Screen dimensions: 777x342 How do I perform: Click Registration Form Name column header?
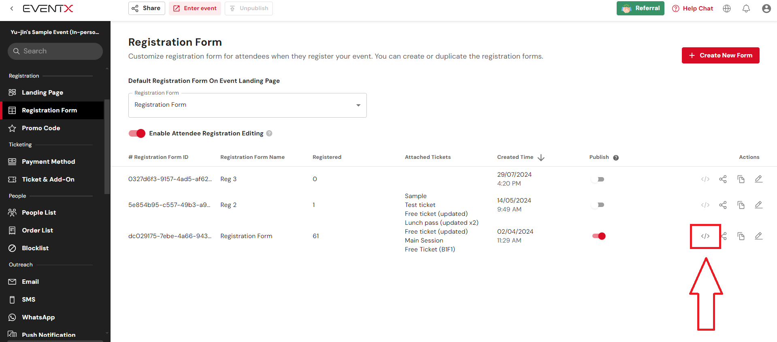[x=252, y=157]
